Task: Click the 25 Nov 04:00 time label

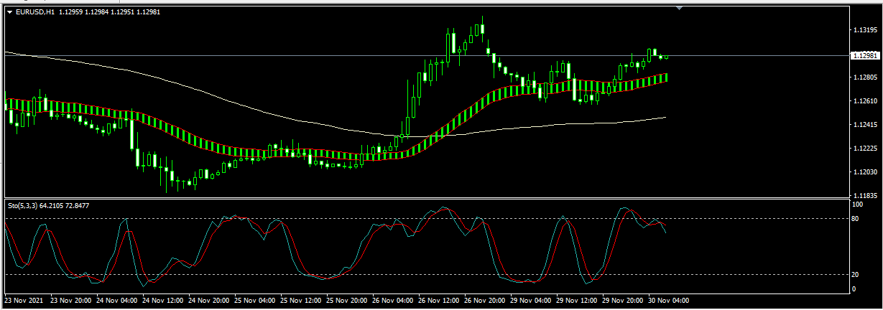Action: [x=254, y=301]
